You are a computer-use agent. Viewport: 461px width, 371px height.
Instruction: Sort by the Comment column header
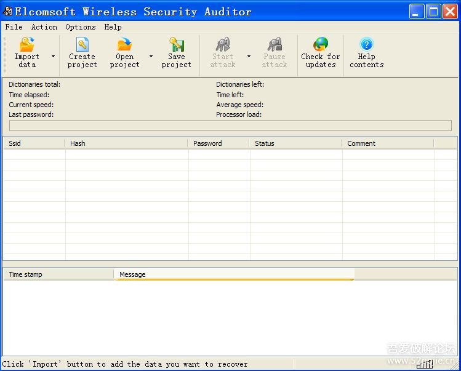point(388,143)
